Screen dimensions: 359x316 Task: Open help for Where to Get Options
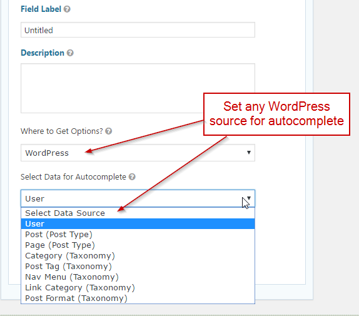click(109, 131)
